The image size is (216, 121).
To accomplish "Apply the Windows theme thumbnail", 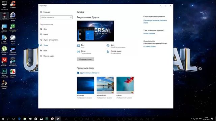I will pyautogui.click(x=85, y=85).
